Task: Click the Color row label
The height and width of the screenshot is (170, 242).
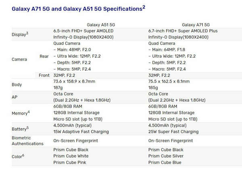Action: point(18,156)
